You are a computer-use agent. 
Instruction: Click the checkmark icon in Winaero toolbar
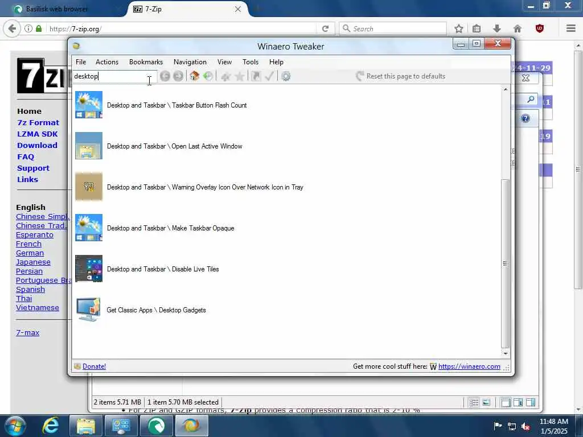[x=269, y=76]
